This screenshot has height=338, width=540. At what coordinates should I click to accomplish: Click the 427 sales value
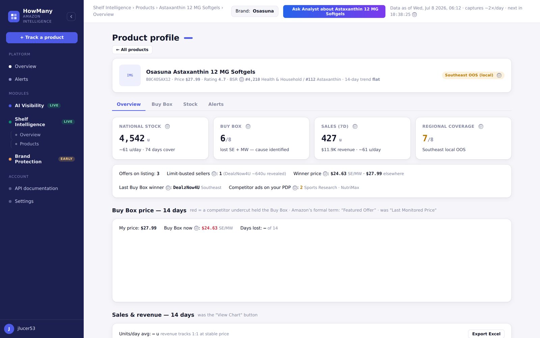pyautogui.click(x=329, y=138)
